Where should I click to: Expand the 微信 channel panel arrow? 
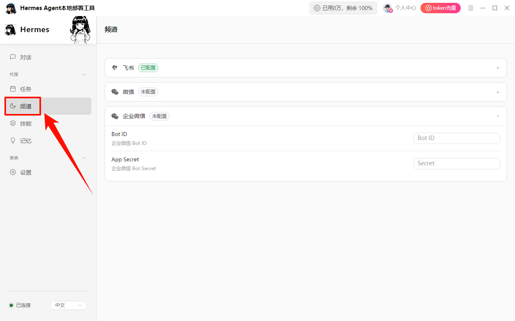click(498, 92)
